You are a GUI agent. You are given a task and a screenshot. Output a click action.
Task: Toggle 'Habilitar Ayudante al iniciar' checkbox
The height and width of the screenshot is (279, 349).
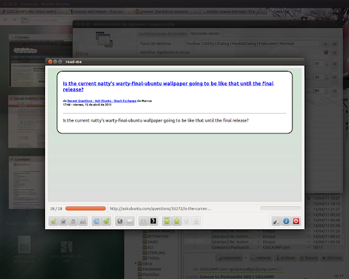click(326, 52)
